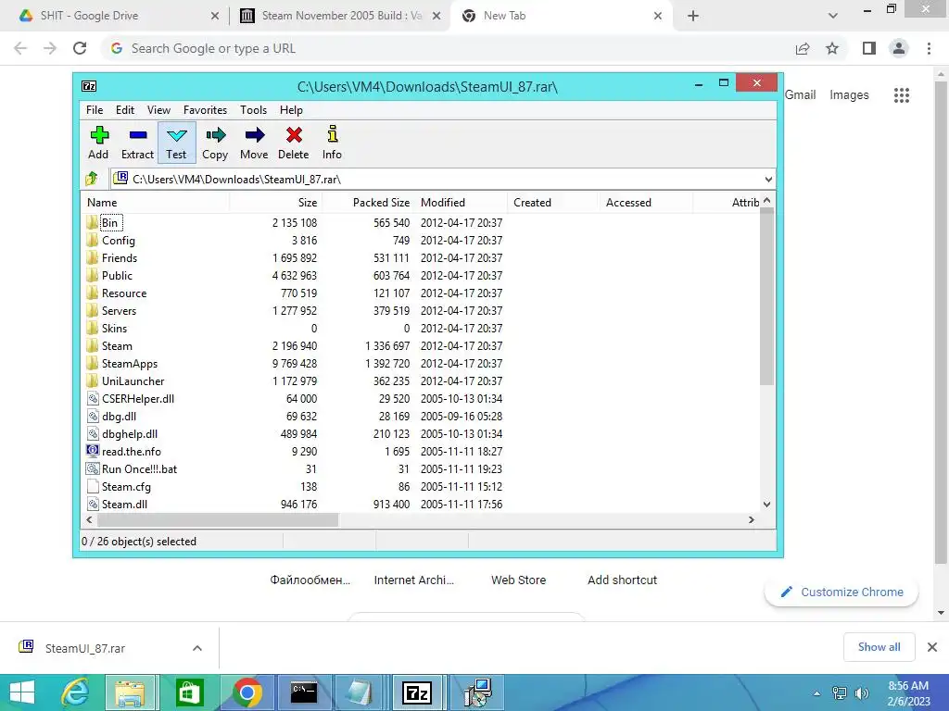The width and height of the screenshot is (949, 711).
Task: Open Chrome profile avatar
Action: pos(899,48)
